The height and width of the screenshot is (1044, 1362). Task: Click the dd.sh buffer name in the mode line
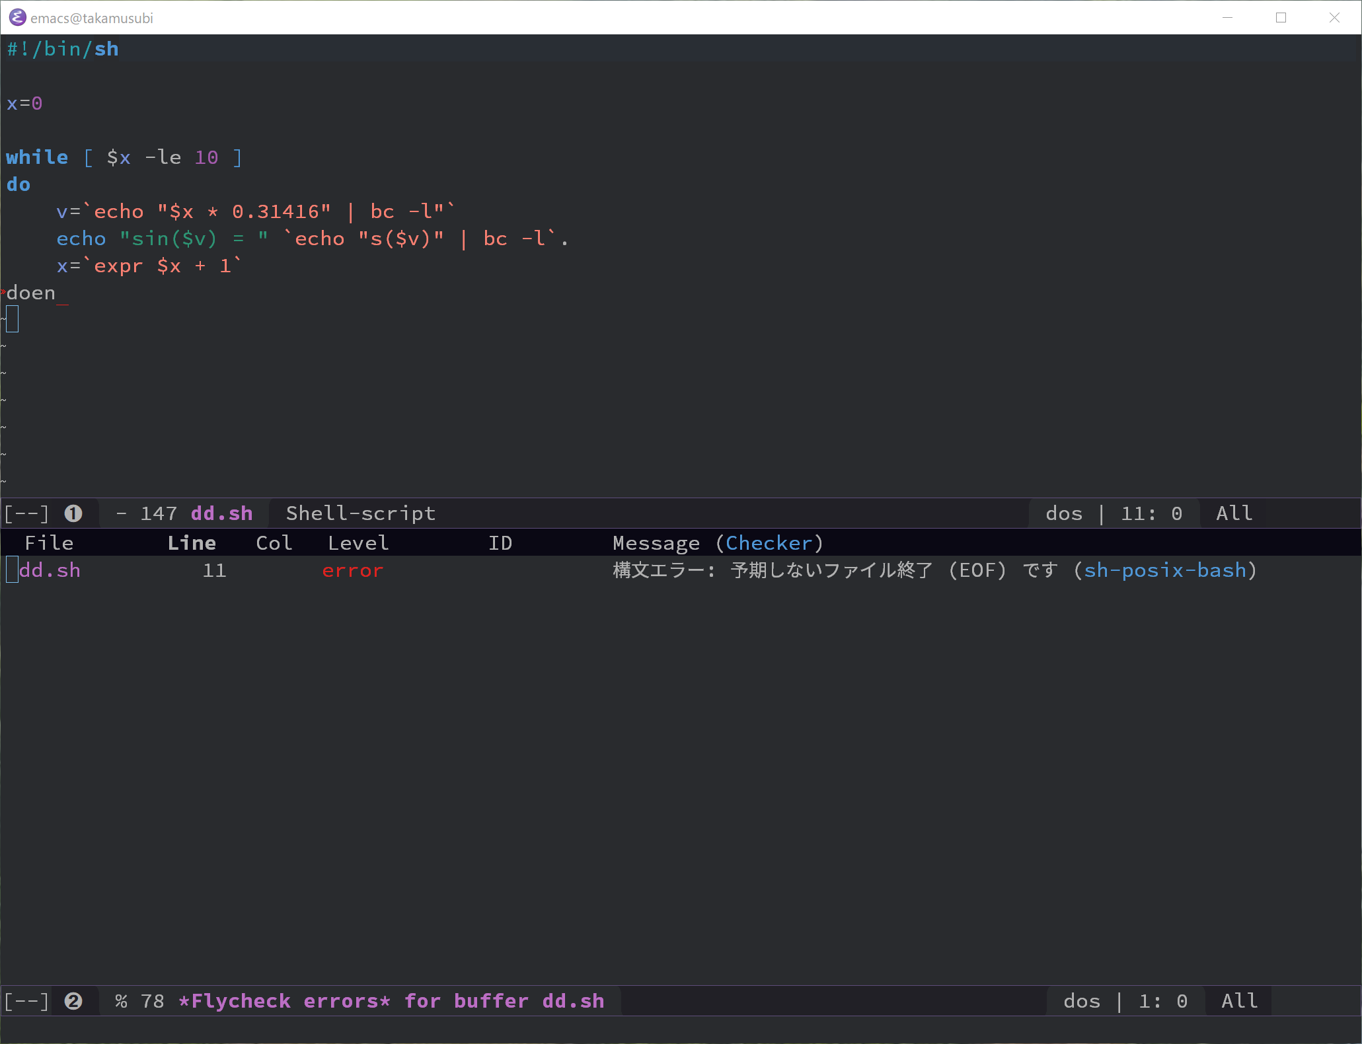tap(221, 513)
